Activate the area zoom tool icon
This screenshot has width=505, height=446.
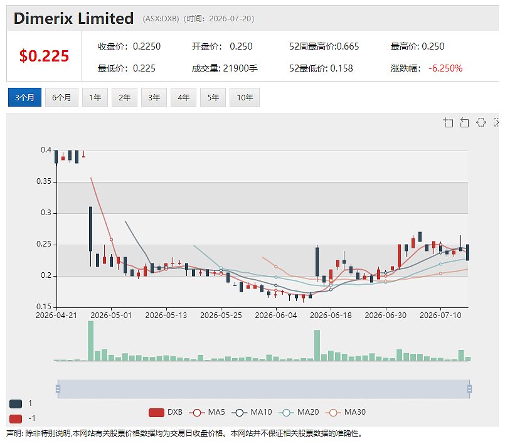[x=448, y=123]
